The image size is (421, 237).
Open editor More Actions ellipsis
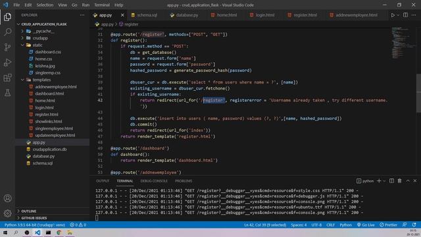414,15
